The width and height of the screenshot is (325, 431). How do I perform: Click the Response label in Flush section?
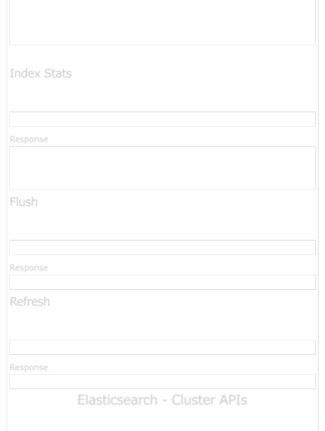[x=29, y=268]
